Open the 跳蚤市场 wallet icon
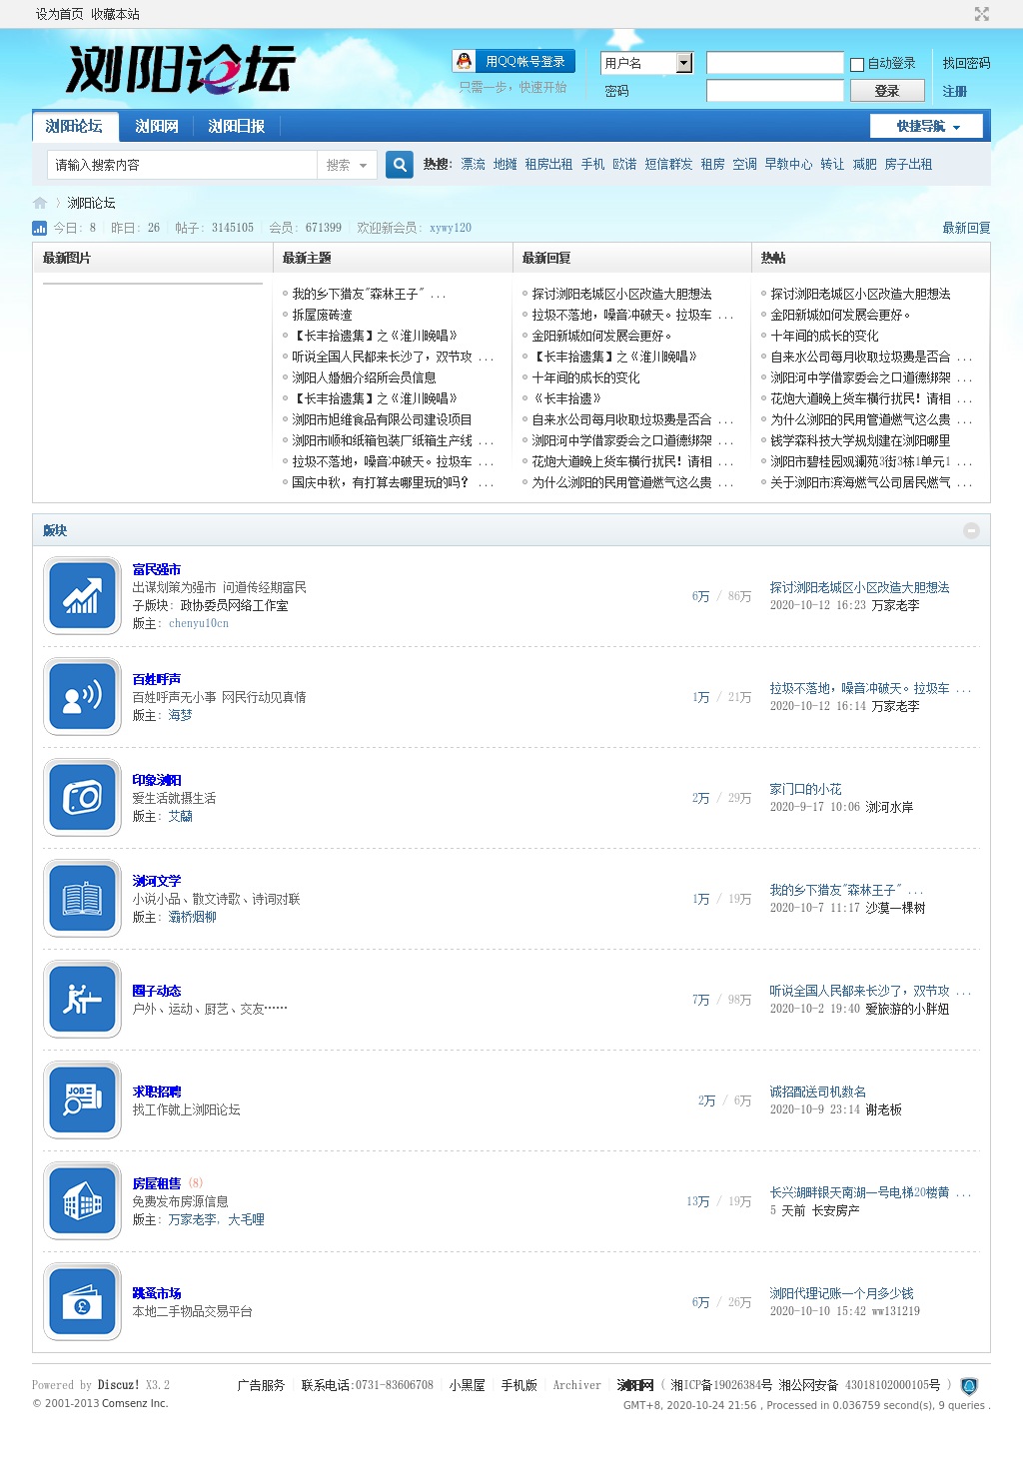Viewport: 1023px width, 1465px height. click(x=82, y=1302)
